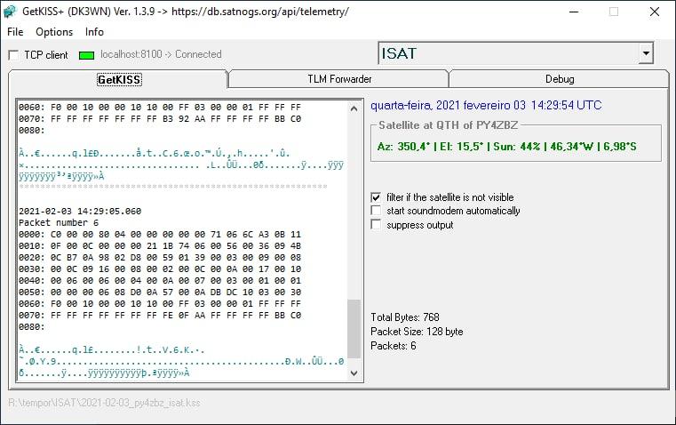Enable start soundmodem automatically
This screenshot has height=425, width=676.
[x=376, y=211]
